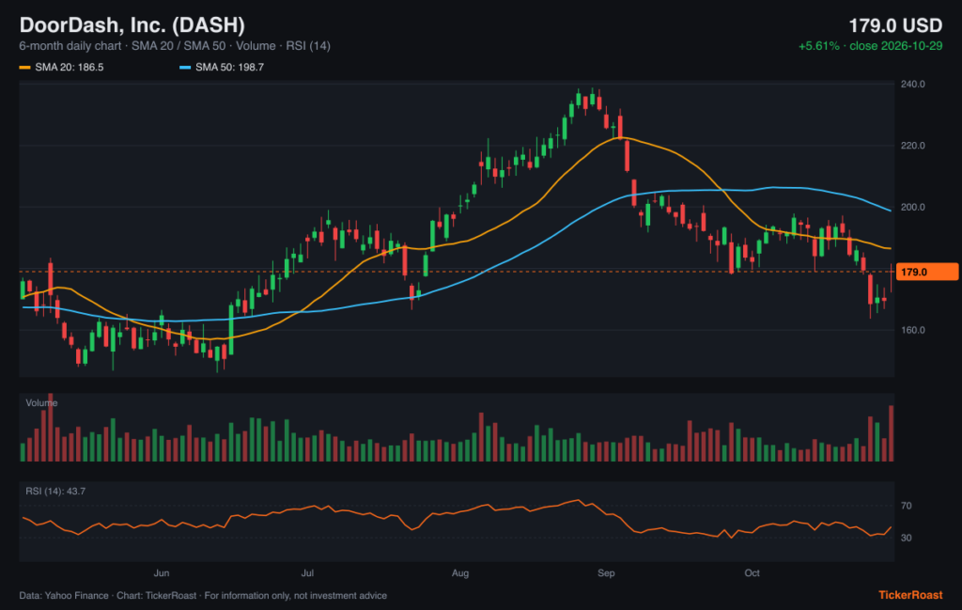Click the orange 179.0 current price tag
Image resolution: width=962 pixels, height=610 pixels.
point(927,272)
